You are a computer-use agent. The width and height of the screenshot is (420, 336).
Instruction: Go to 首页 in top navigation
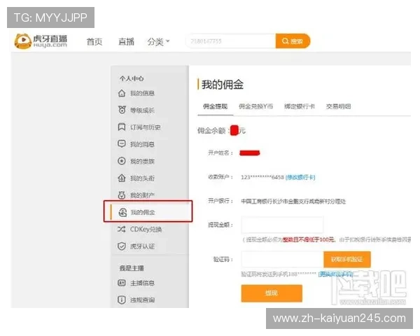tap(94, 42)
